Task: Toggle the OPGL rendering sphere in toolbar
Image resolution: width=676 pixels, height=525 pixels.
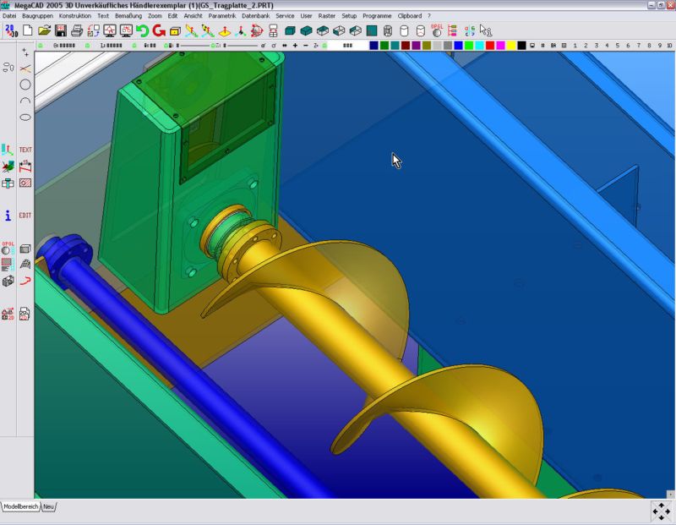Action: 437,30
